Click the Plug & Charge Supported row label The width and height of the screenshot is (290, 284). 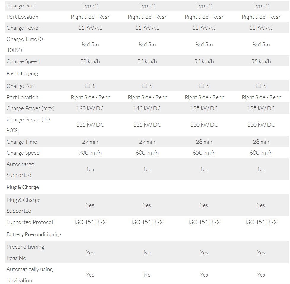click(x=23, y=205)
